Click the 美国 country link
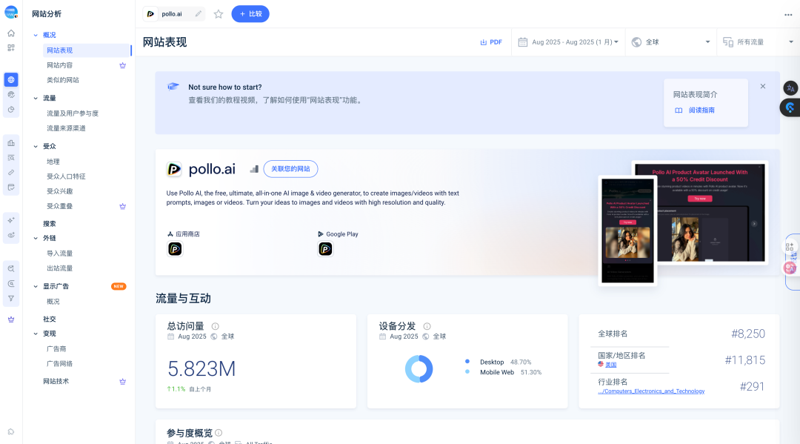This screenshot has height=444, width=800. pos(610,365)
